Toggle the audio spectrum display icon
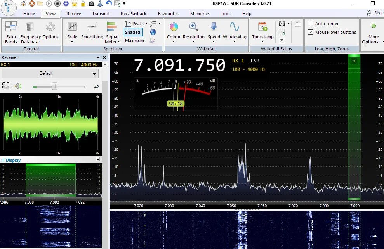This screenshot has height=249, width=384. (x=6, y=86)
